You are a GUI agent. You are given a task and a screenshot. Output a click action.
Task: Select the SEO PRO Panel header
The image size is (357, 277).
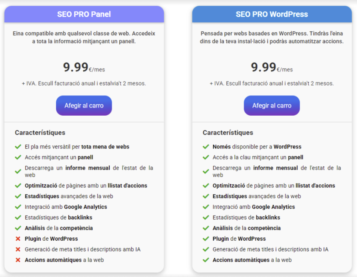pyautogui.click(x=84, y=15)
